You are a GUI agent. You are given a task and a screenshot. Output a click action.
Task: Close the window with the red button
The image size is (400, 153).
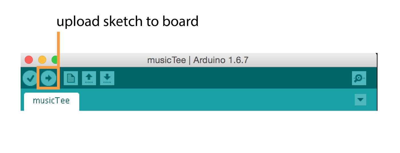tap(29, 60)
